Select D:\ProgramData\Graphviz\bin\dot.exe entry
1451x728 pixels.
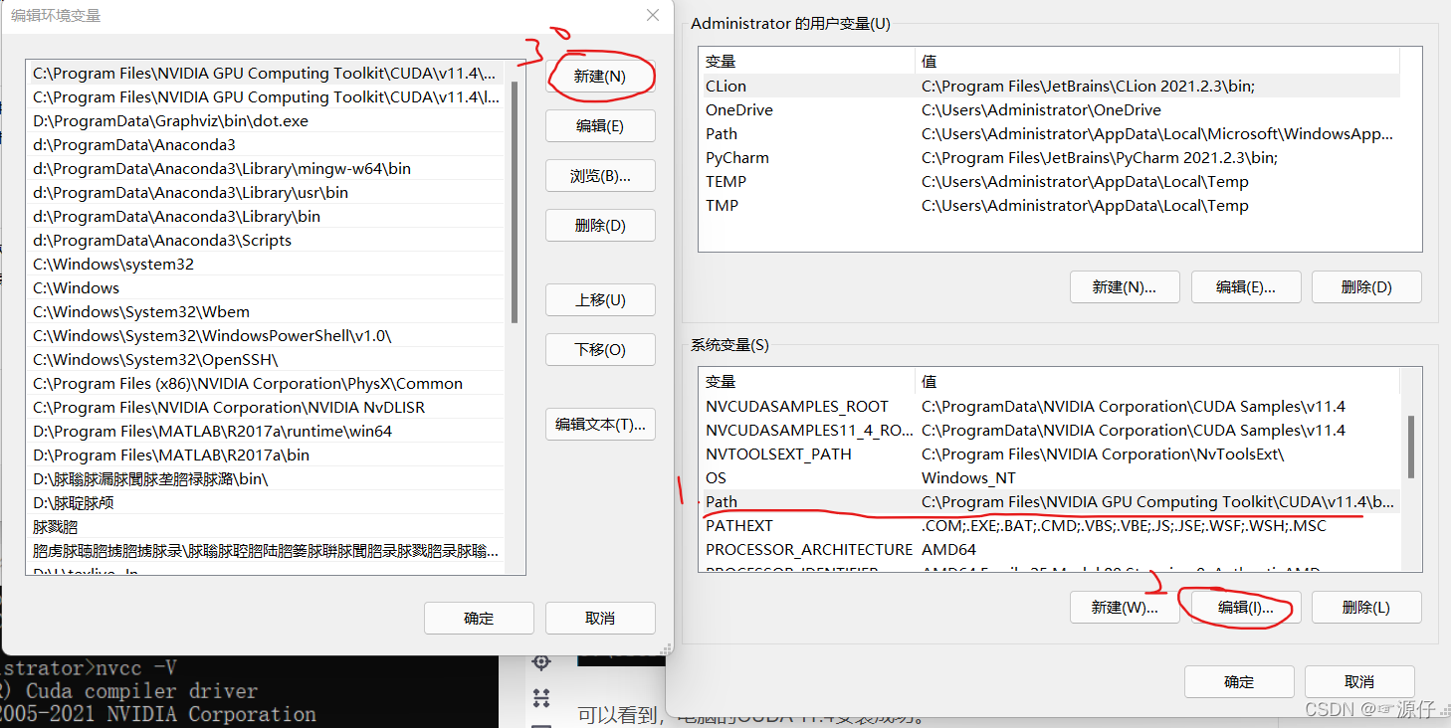click(x=267, y=121)
